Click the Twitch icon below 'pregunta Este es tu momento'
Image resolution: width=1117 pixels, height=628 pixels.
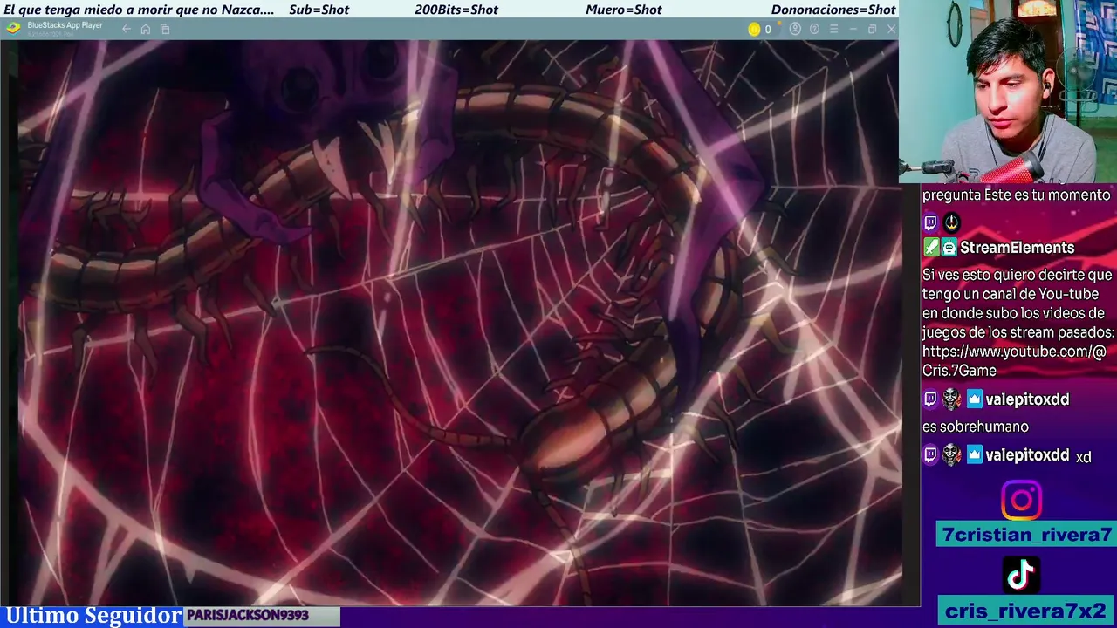pos(930,222)
